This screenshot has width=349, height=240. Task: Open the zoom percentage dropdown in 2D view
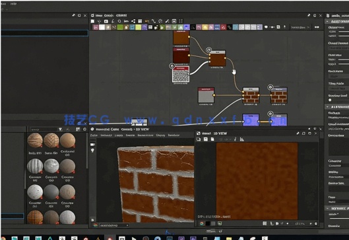click(301, 223)
